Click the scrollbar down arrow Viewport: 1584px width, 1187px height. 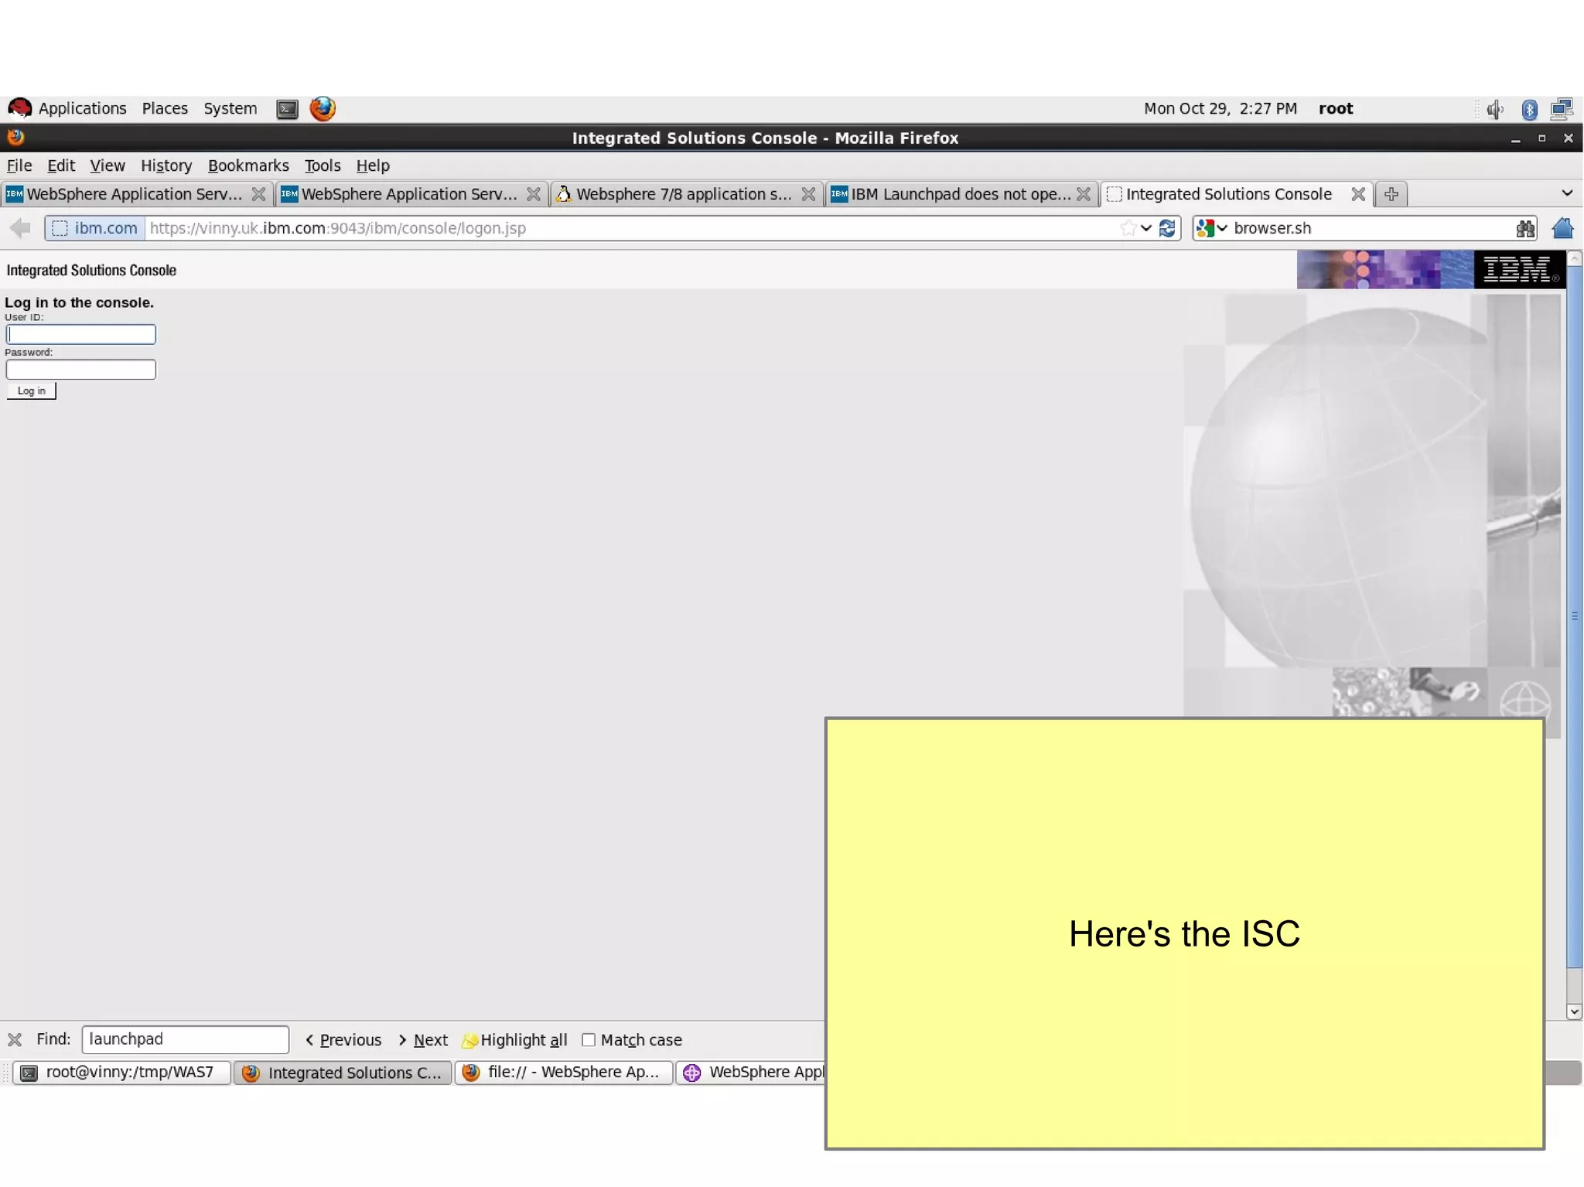pyautogui.click(x=1574, y=1011)
